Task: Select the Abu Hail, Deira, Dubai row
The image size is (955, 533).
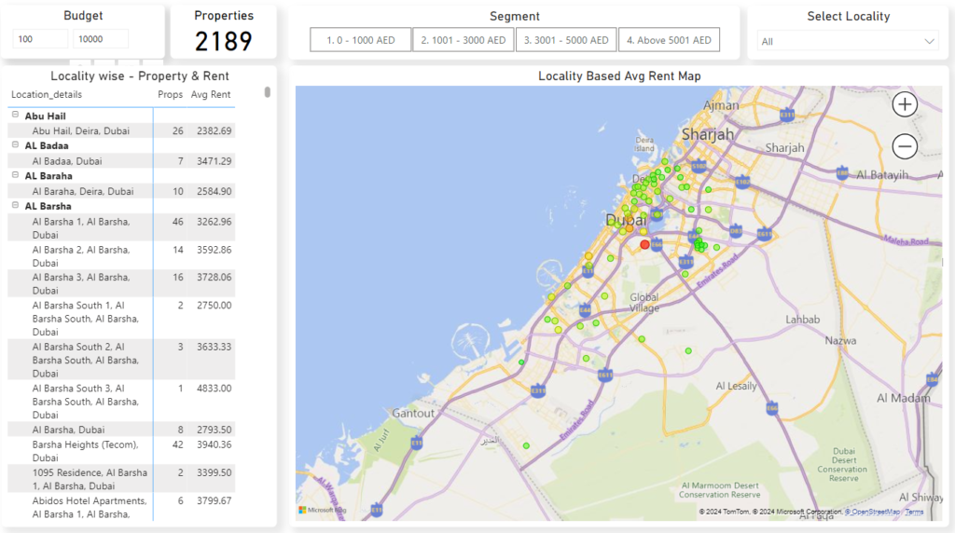Action: (x=121, y=130)
